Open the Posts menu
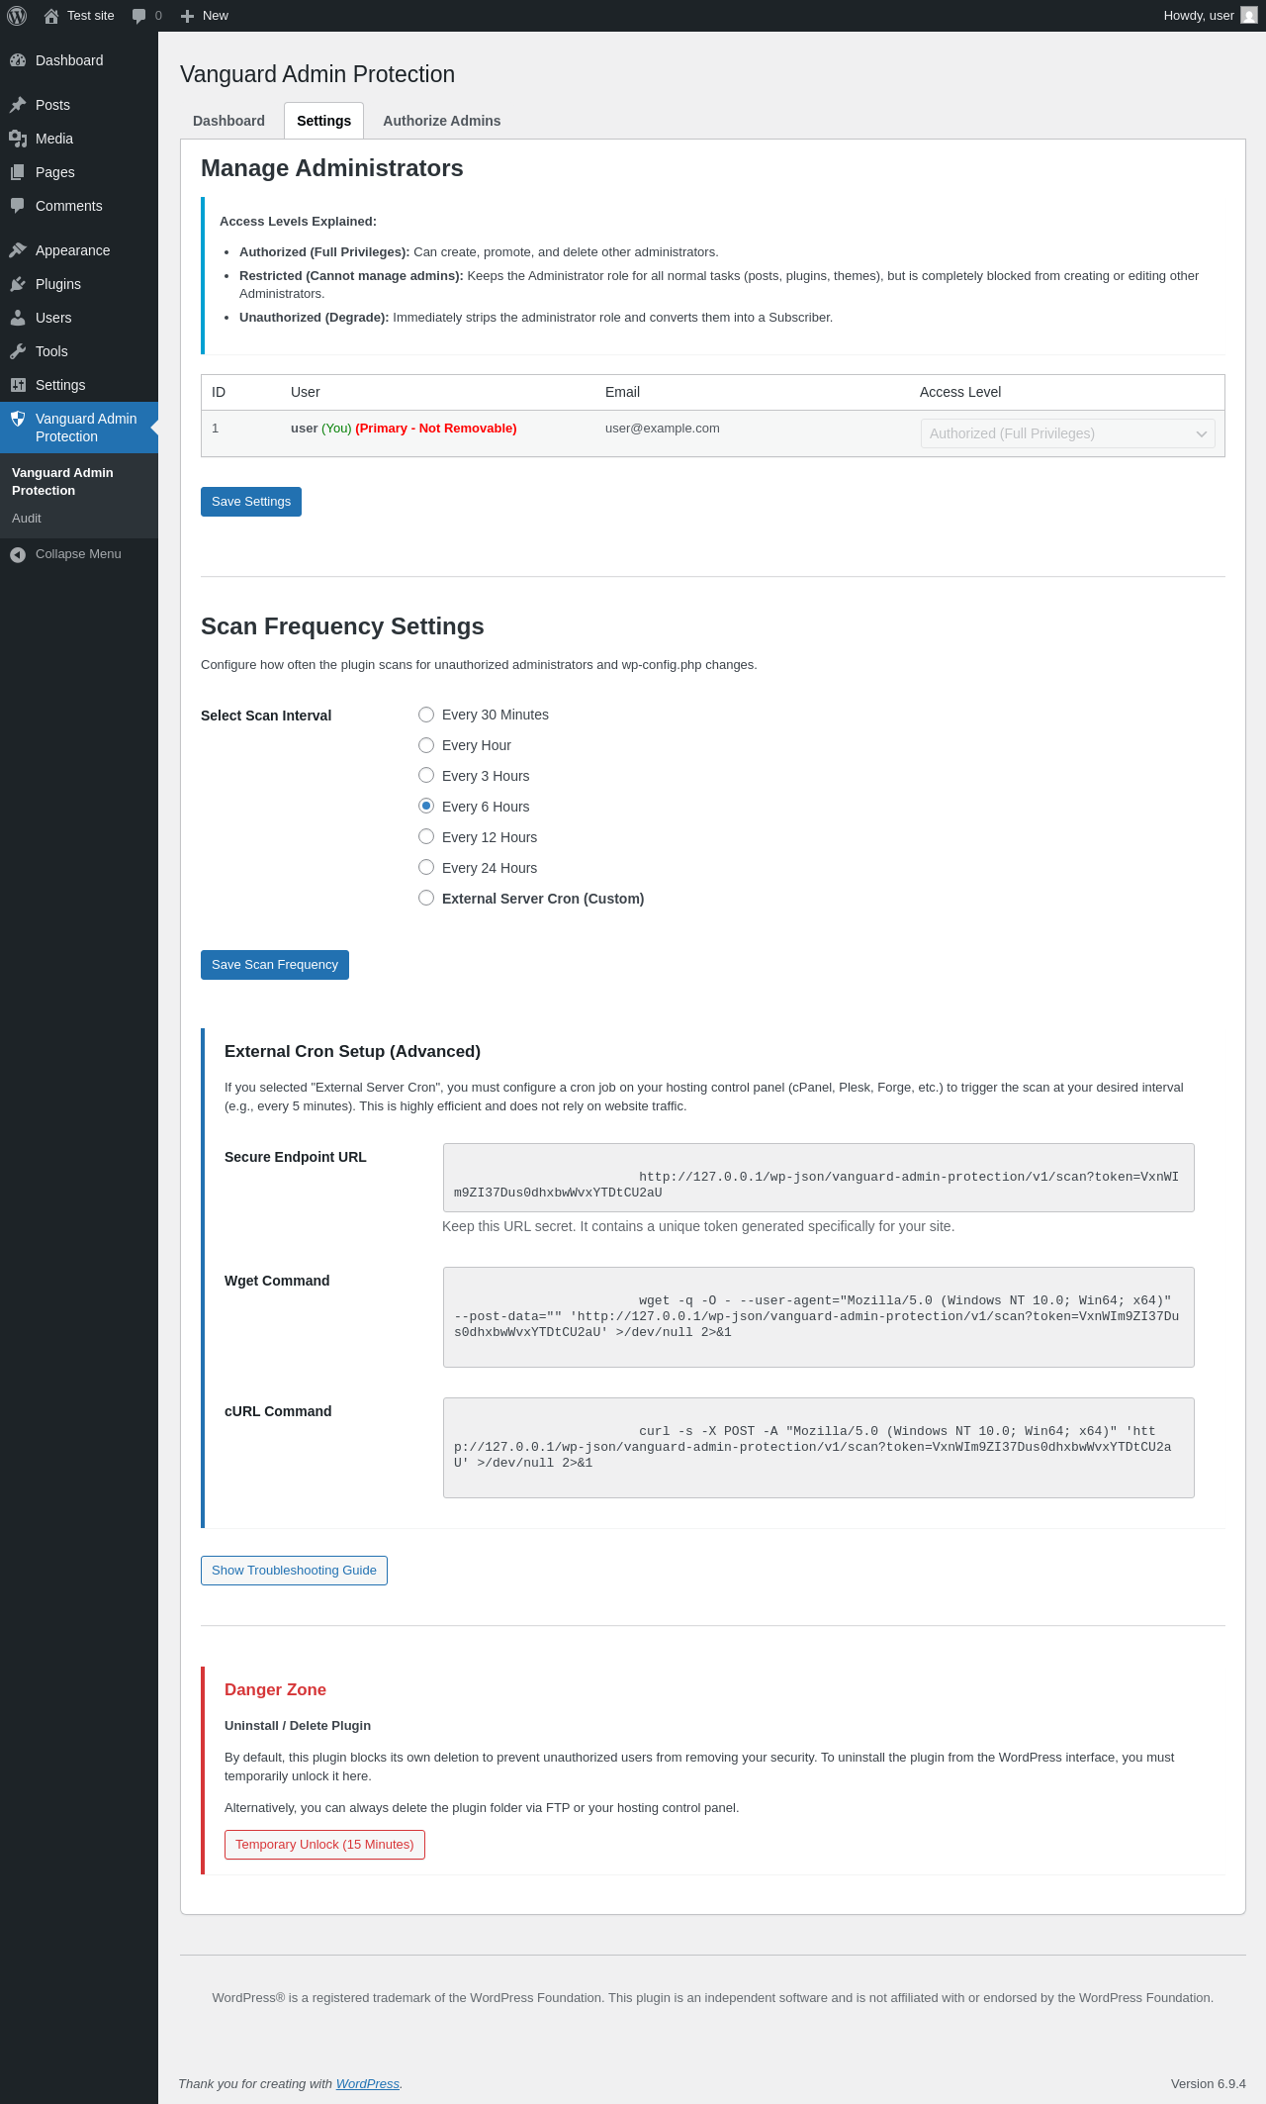 click(x=79, y=105)
